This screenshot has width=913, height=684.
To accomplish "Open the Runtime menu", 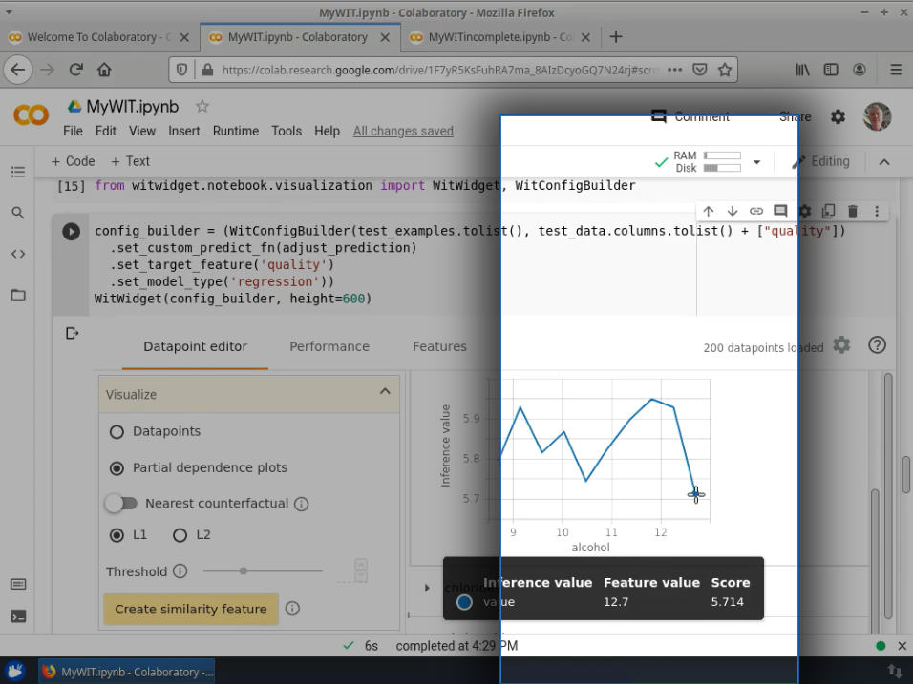I will pos(235,131).
